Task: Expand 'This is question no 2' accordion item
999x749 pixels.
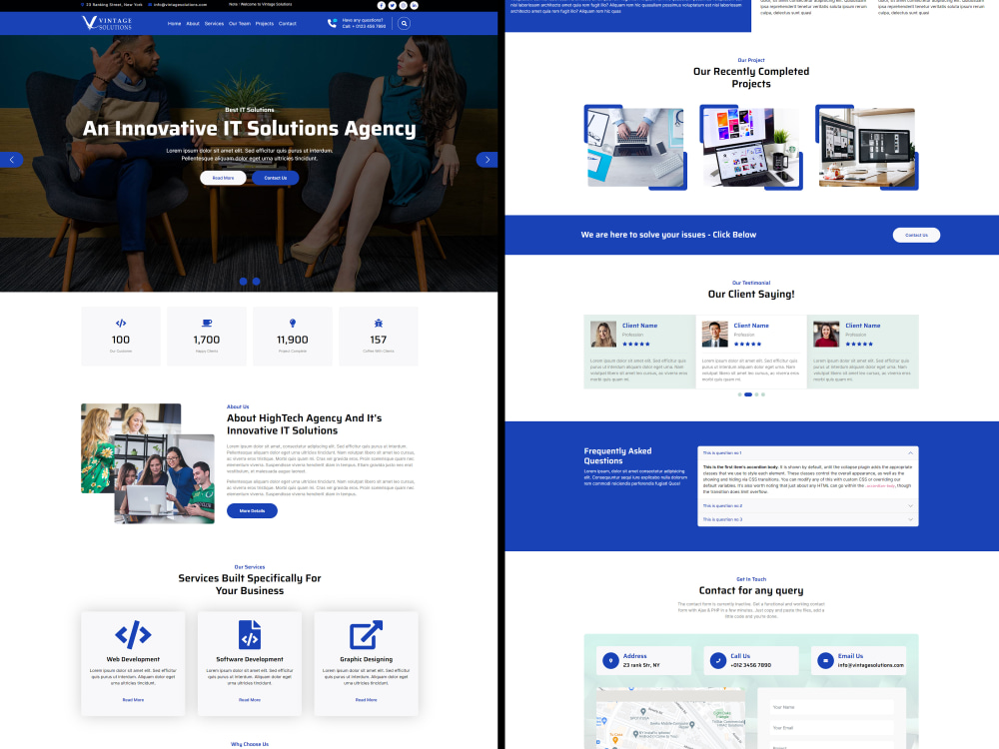Action: [811, 505]
